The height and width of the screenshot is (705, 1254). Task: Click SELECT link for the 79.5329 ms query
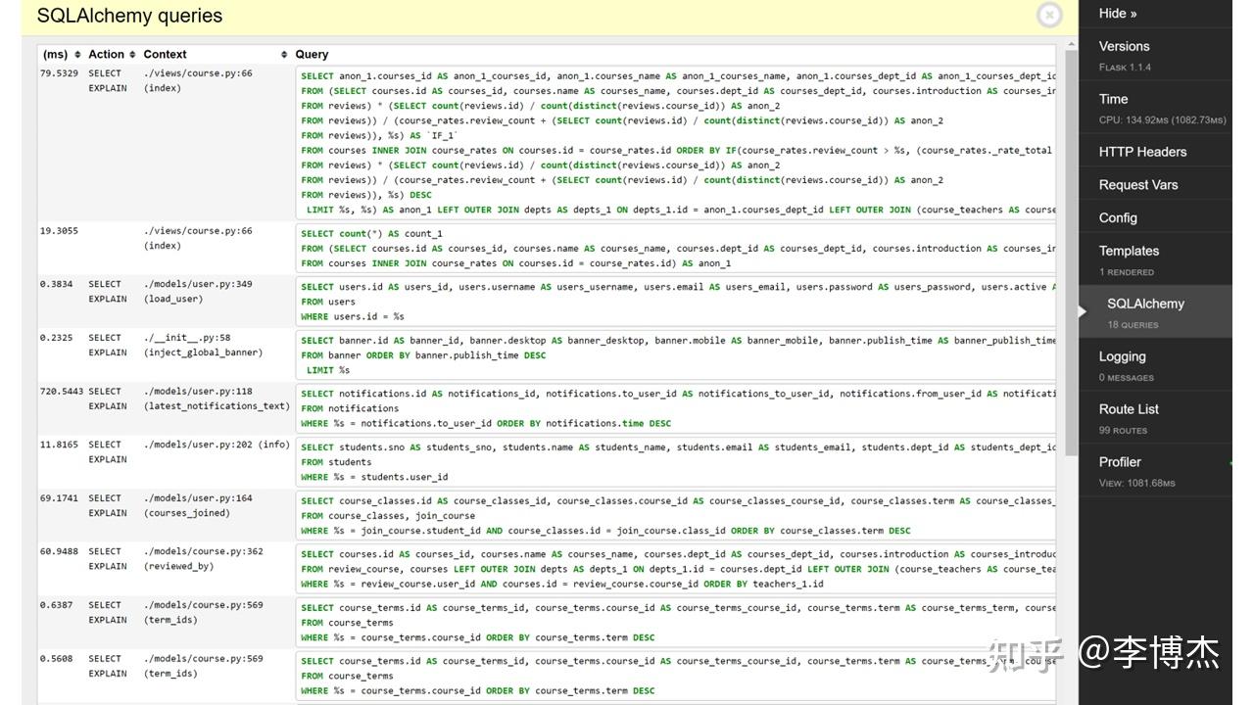[x=105, y=73]
